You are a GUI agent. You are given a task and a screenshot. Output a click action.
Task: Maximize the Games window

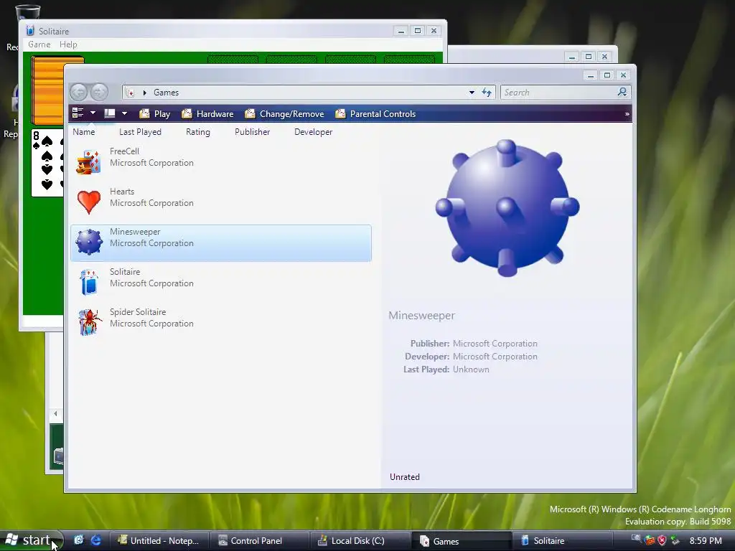point(607,75)
